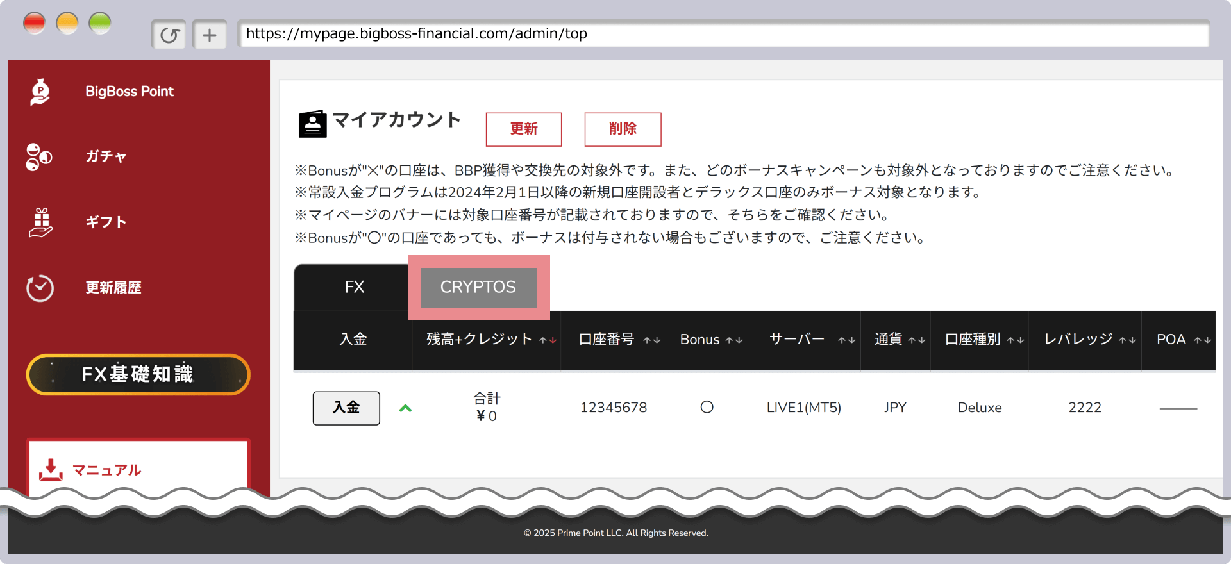Sort by 残高+クレジット column arrows

tap(548, 340)
